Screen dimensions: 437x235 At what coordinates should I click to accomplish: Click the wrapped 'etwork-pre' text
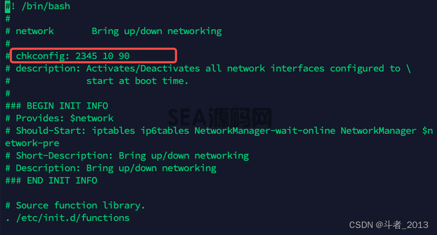(32, 143)
